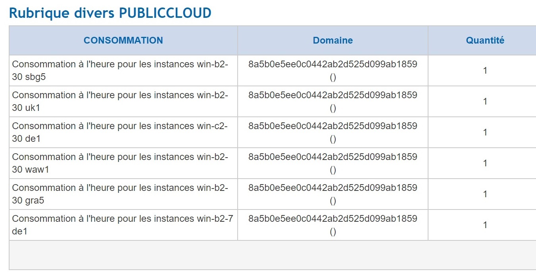Click the domain ID in the win-b2-7 row

pyautogui.click(x=332, y=219)
